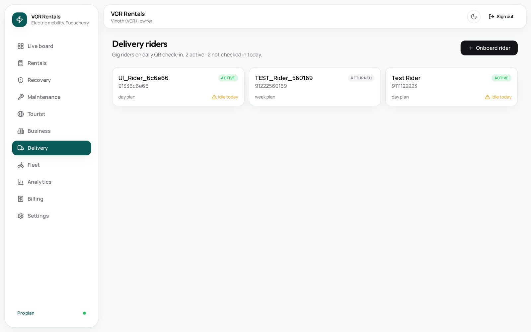Select the Delivery sidebar item

pos(51,148)
